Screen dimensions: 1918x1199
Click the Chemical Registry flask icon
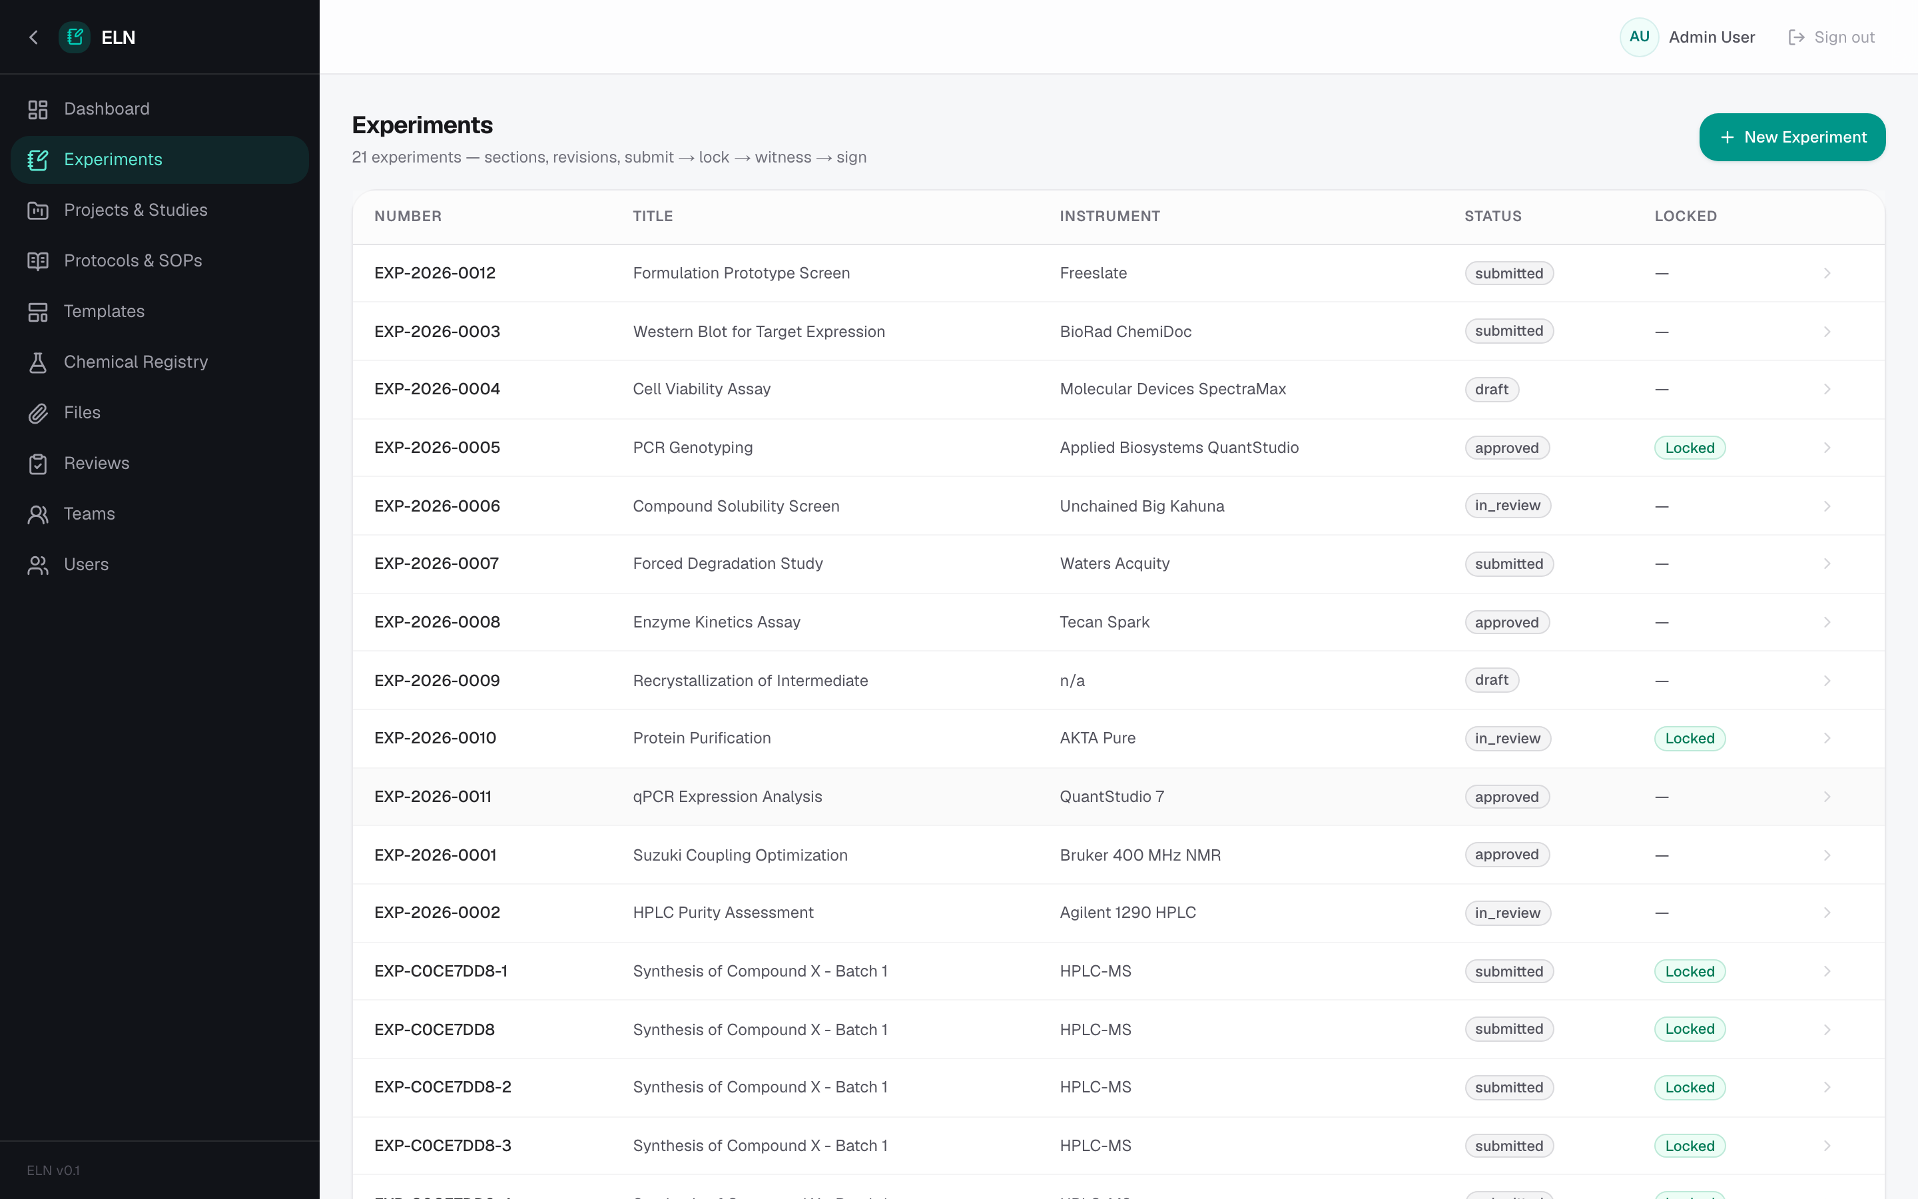38,362
